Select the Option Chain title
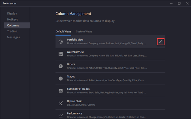This screenshot has width=191, height=119. pos(74,101)
